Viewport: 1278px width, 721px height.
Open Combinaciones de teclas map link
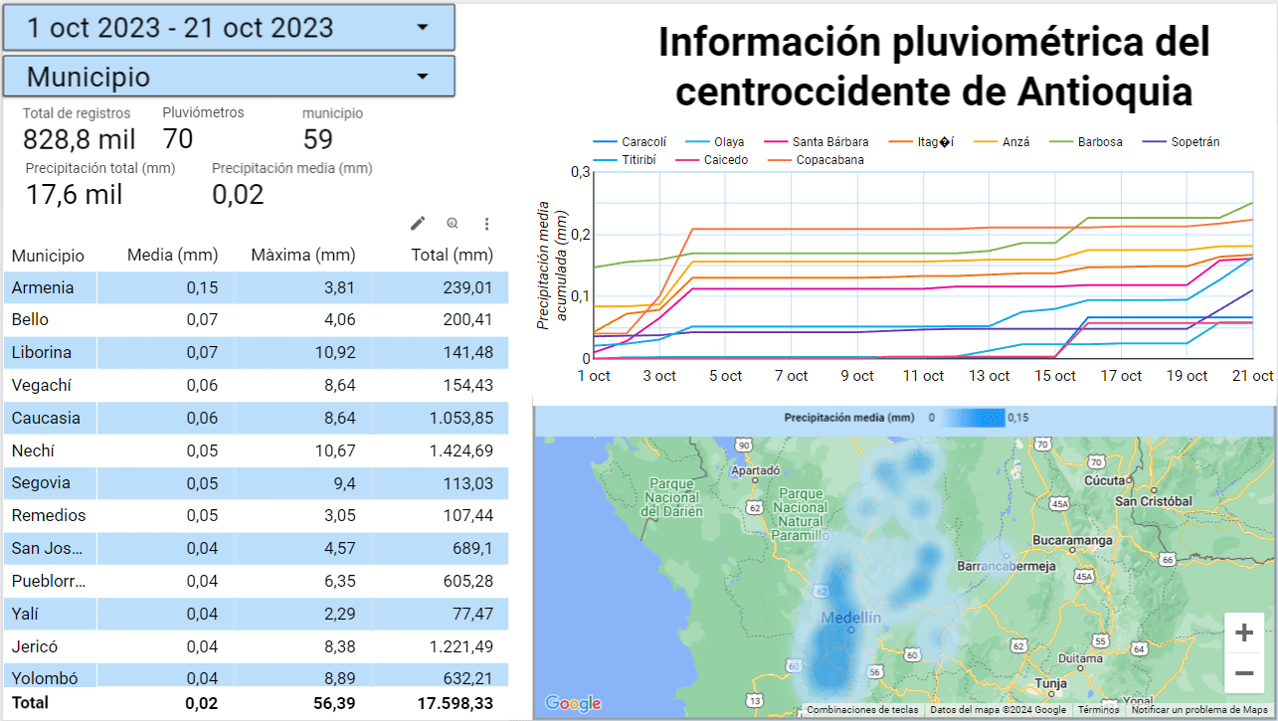(862, 710)
